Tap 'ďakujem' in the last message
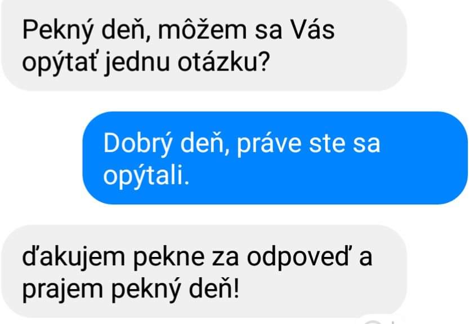Viewport: 470px width, 324px height. [73, 258]
